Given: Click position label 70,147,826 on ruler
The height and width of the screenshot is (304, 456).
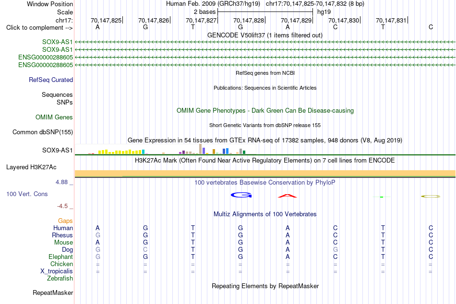Looking at the screenshot, I should 154,20.
